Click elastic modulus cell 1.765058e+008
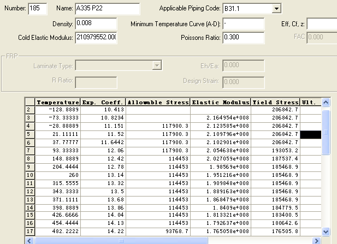Image resolution: width=337 pixels, height=244 pixels. [x=221, y=231]
